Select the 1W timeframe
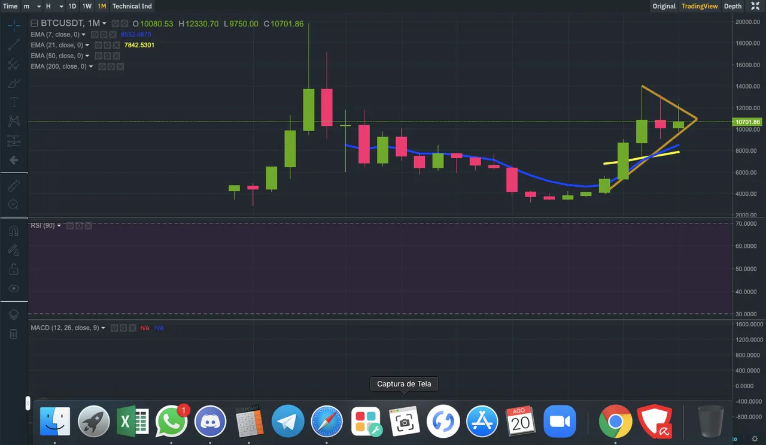 pyautogui.click(x=87, y=6)
